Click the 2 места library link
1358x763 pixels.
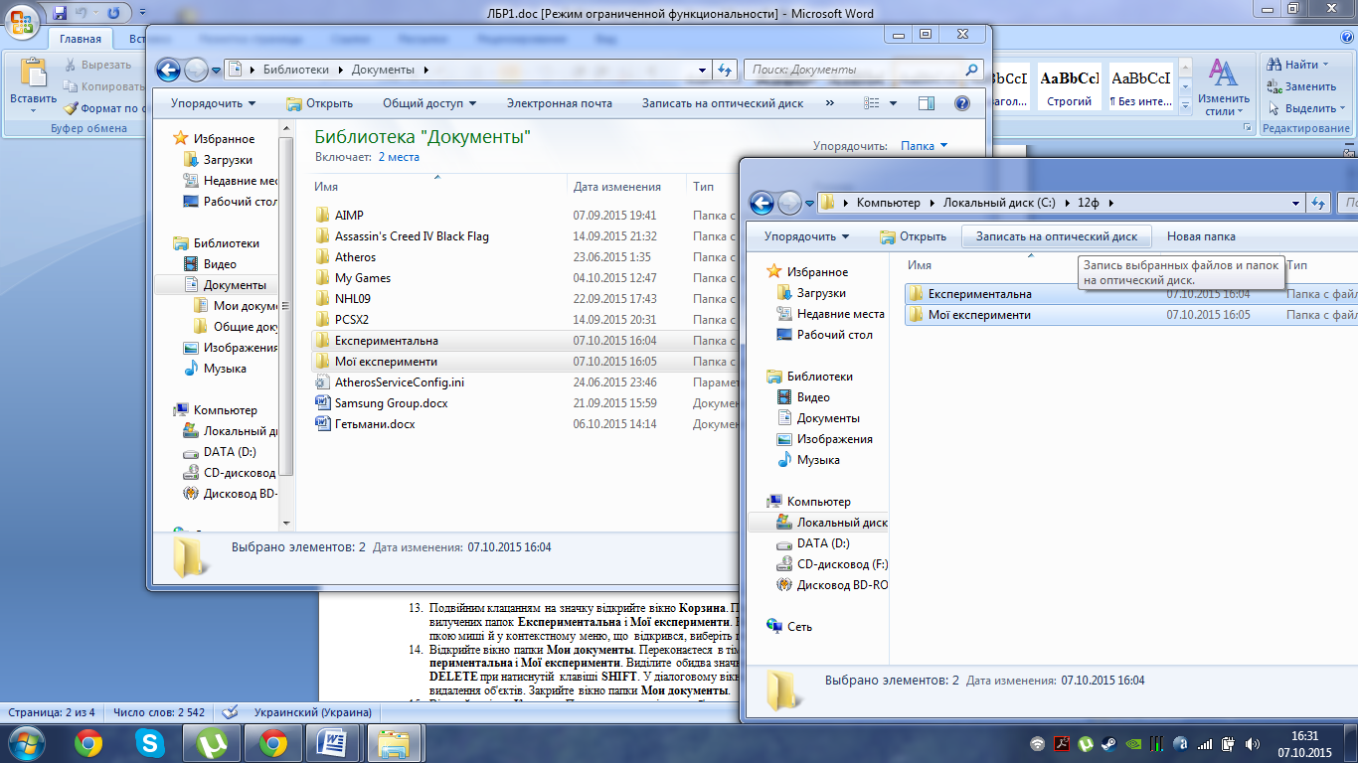pos(398,157)
